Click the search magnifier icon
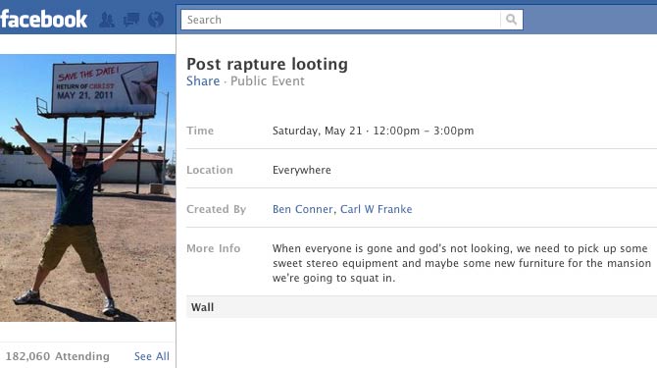The height and width of the screenshot is (368, 657). [x=511, y=20]
